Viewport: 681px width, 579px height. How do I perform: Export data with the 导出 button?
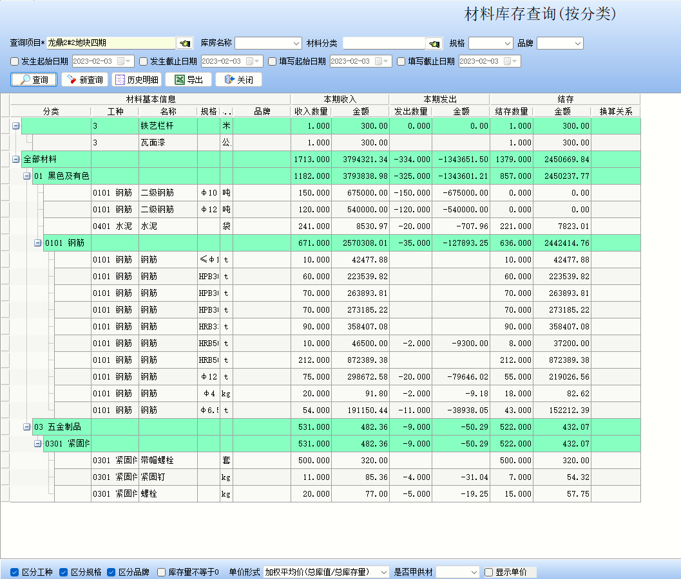click(188, 80)
